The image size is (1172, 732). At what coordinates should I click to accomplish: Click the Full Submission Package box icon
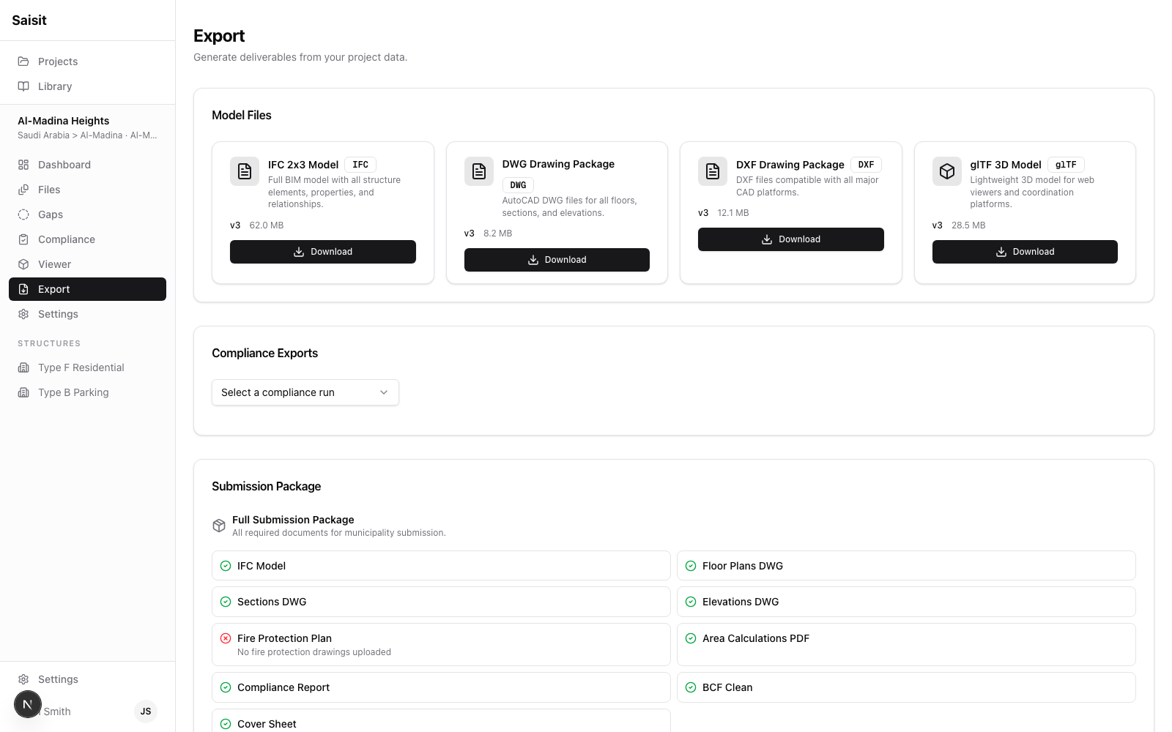point(219,526)
